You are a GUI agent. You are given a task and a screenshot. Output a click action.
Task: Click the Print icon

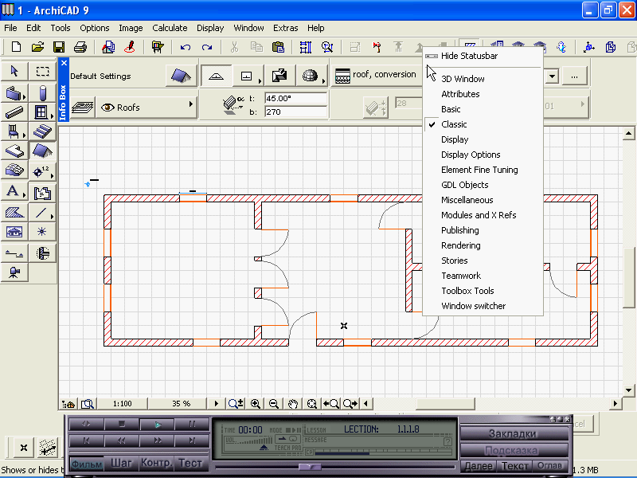80,47
